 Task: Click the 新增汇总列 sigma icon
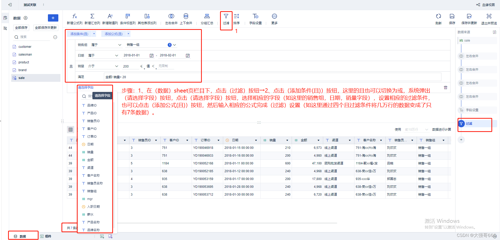92,16
